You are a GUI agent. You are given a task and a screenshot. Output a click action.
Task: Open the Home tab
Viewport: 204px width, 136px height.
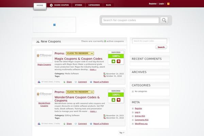pyautogui.click(x=40, y=6)
